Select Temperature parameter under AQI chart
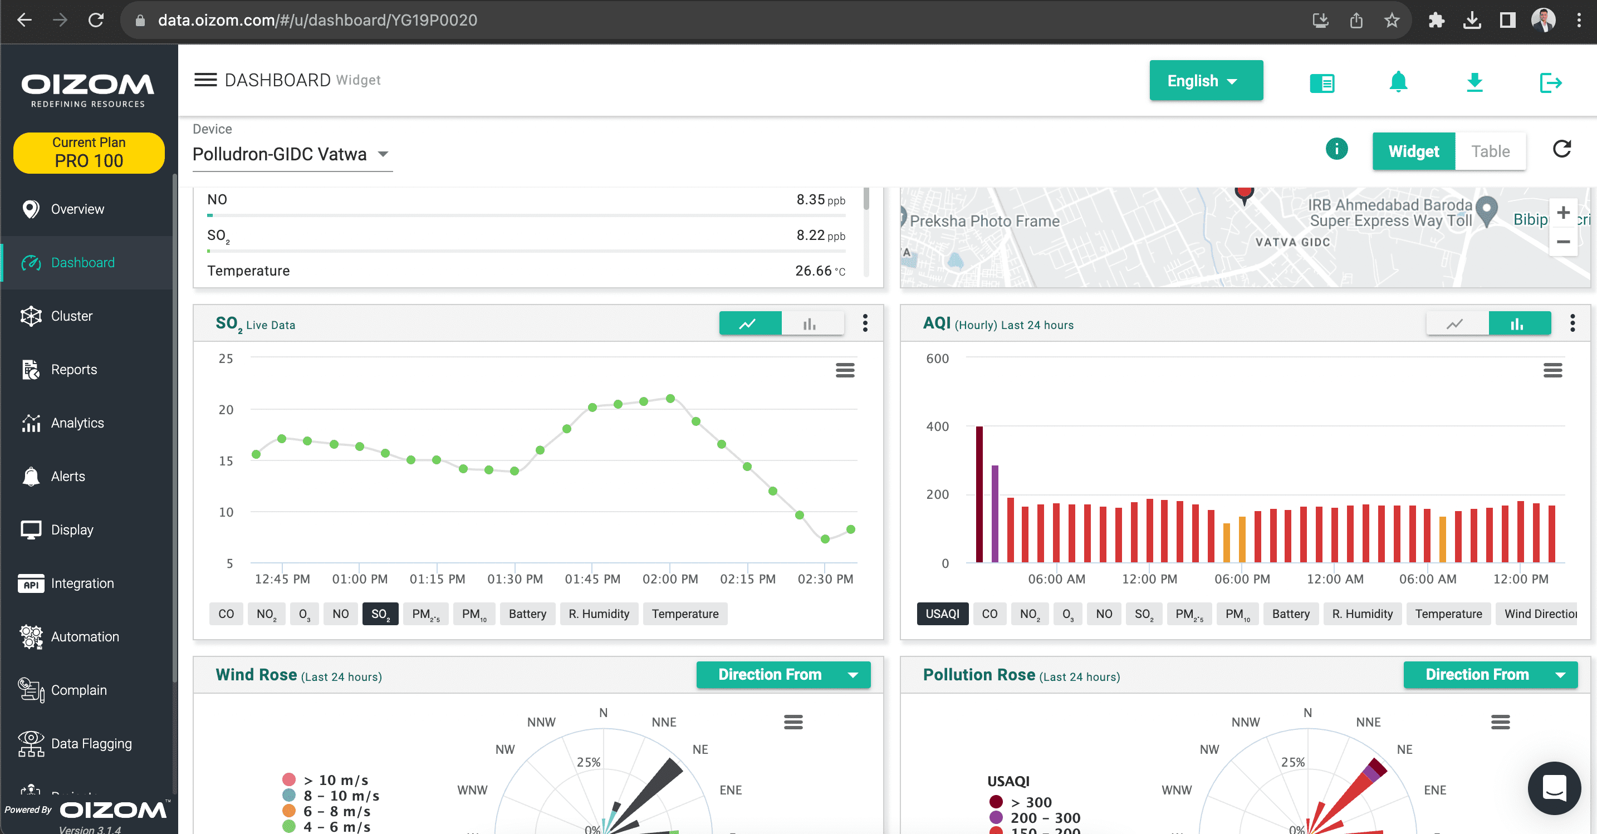The height and width of the screenshot is (834, 1597). 1448,614
